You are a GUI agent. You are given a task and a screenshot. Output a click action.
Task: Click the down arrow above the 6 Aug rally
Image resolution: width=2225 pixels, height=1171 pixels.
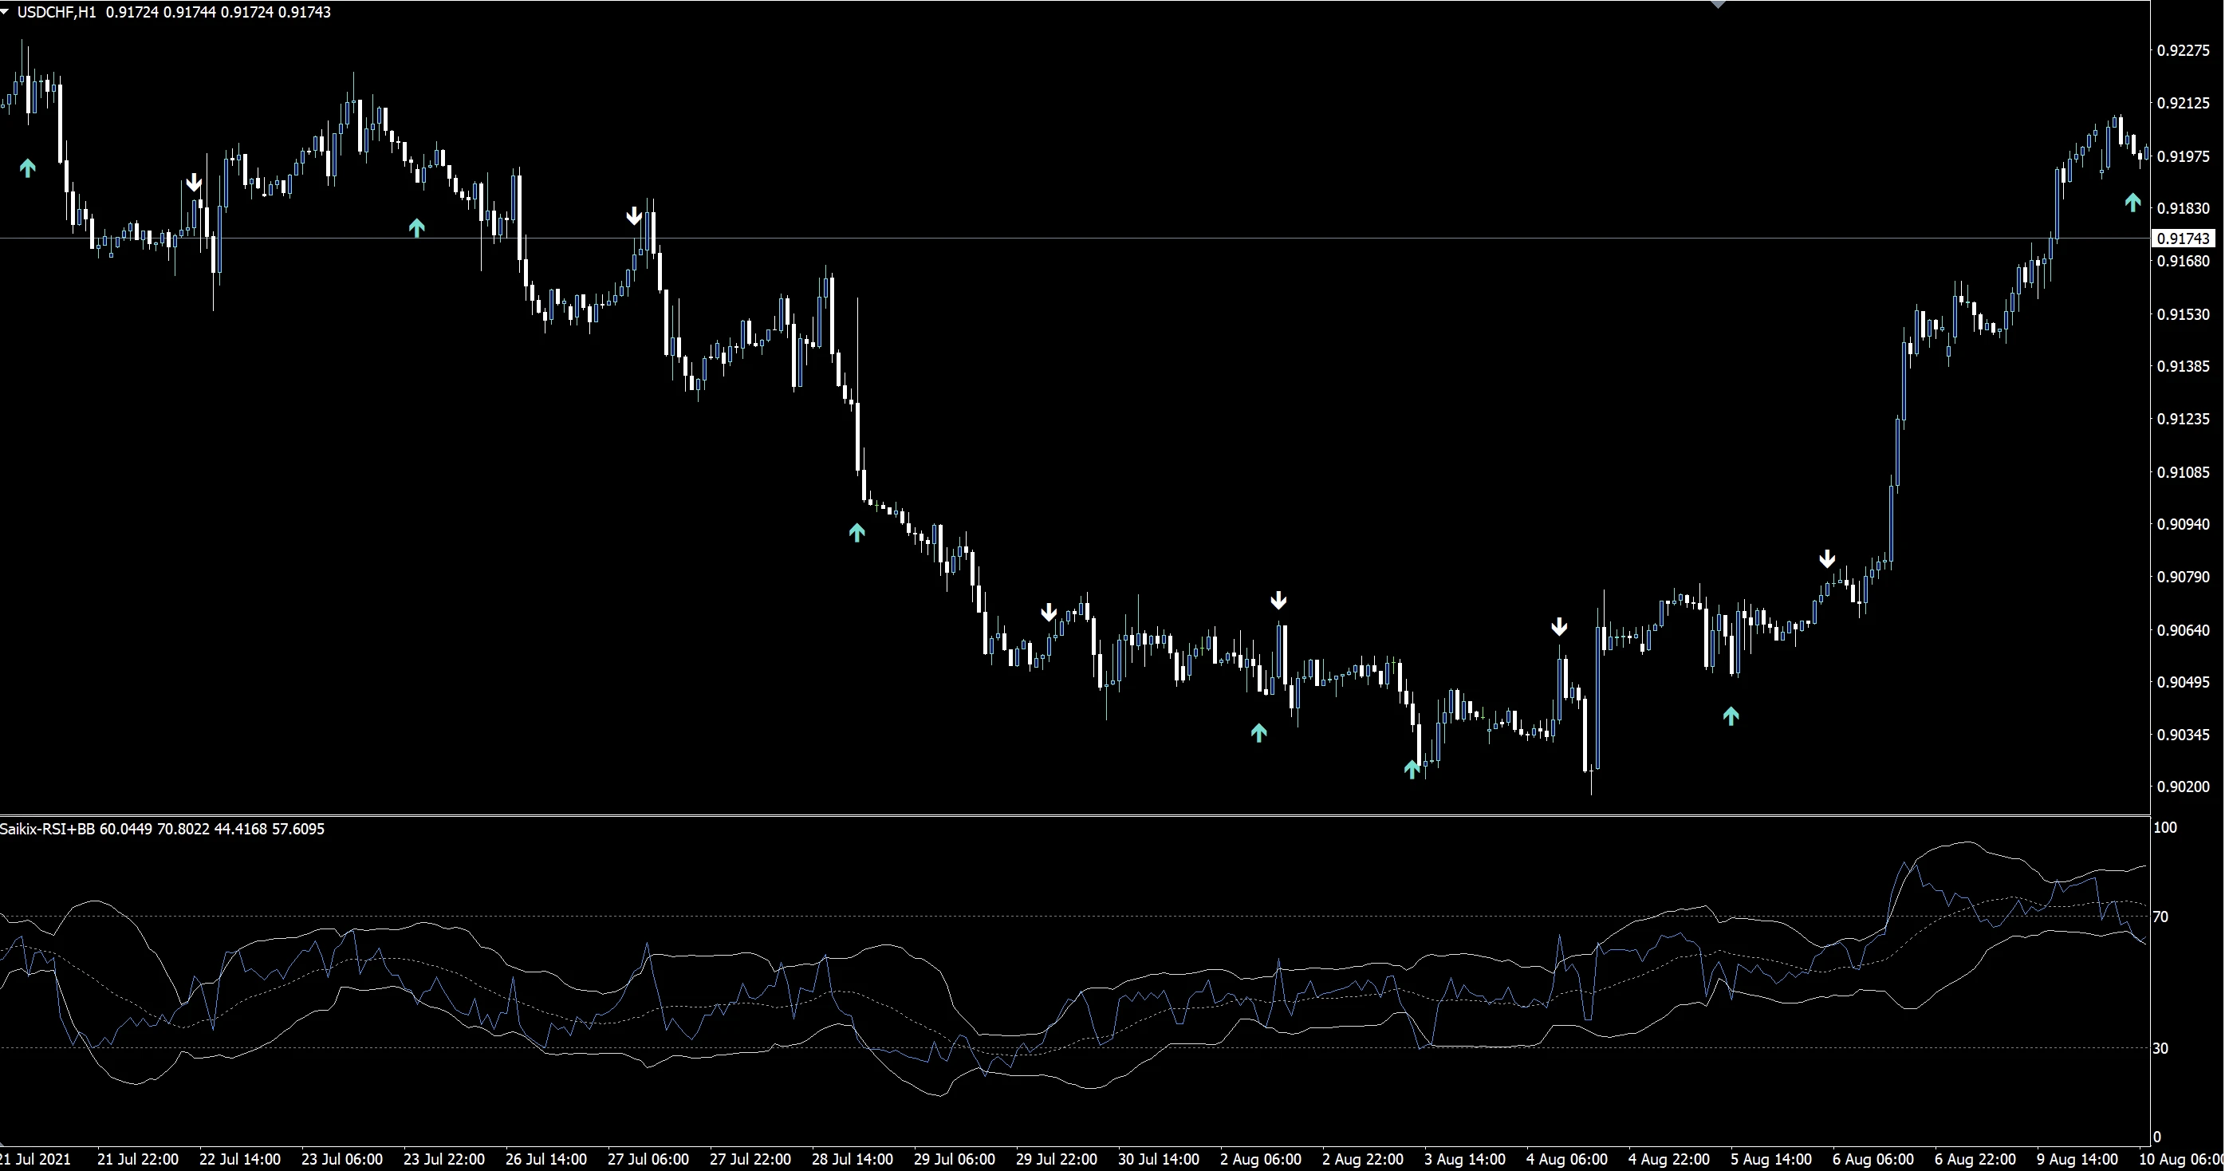[1828, 558]
